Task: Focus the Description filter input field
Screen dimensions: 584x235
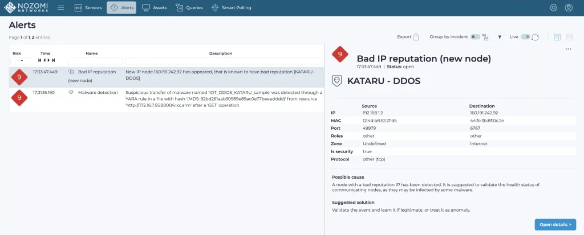Action: coord(224,61)
